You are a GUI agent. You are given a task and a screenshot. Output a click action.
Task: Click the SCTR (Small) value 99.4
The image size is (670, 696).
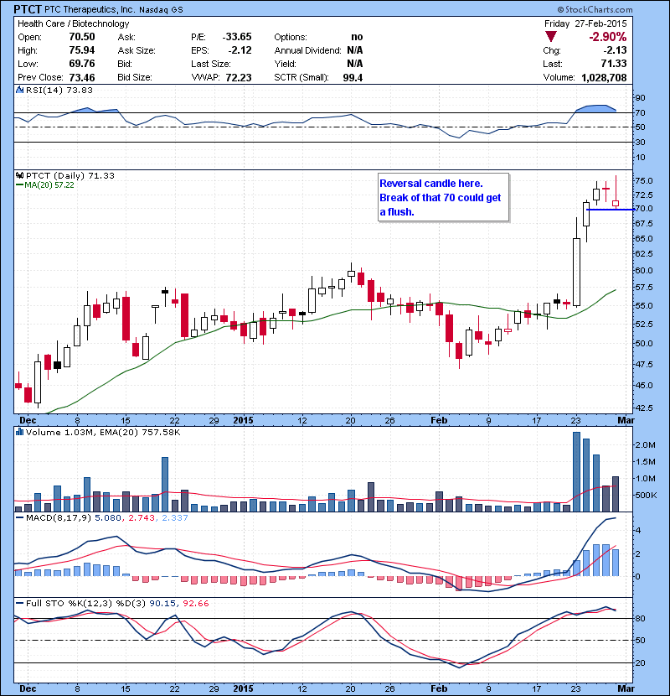[353, 78]
